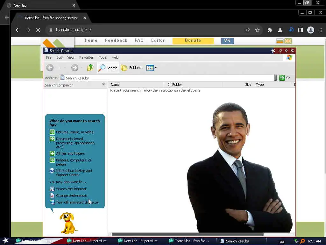Switch language with the British flag icon
Screen dimensions: 326x245
pyautogui.click(x=288, y=41)
